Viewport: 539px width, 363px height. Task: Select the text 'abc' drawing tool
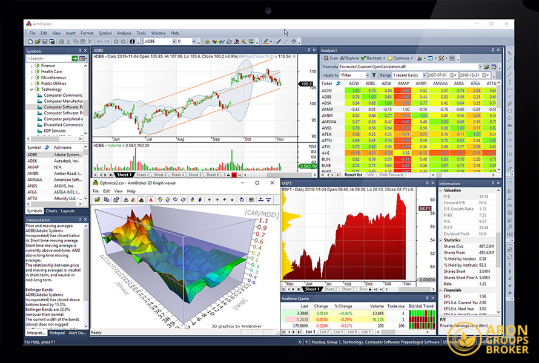511,125
